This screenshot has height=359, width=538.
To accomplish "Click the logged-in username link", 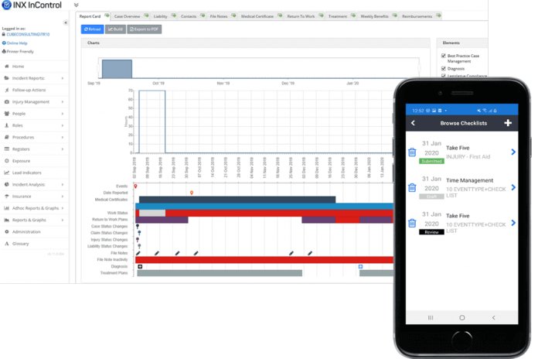I will tap(28, 34).
